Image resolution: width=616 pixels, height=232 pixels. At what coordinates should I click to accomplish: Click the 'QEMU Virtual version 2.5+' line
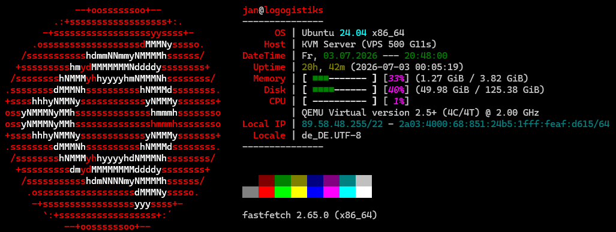[x=420, y=113]
